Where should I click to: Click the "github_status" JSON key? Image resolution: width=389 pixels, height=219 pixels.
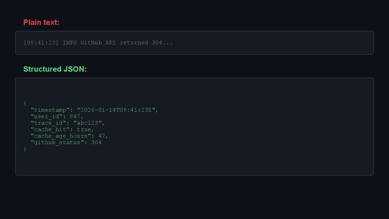click(57, 142)
